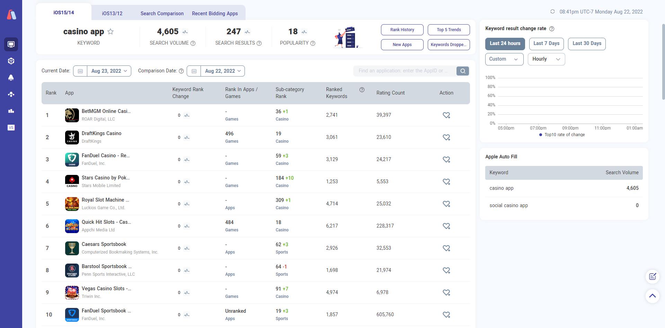This screenshot has height=328, width=665.
Task: Open Comparison Date Aug 22, 2022 dropdown
Action: (223, 71)
